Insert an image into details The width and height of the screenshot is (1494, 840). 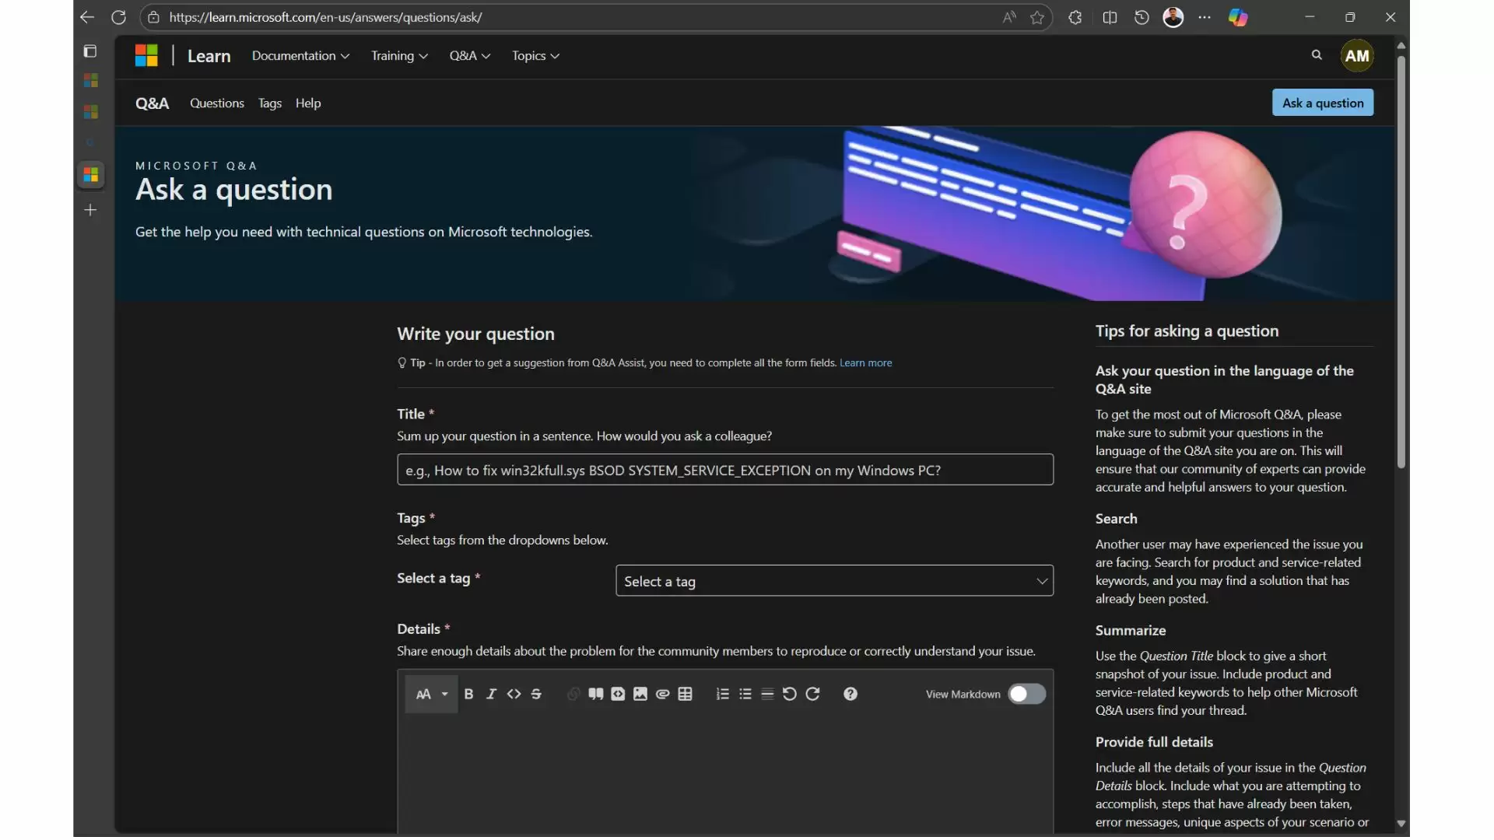point(640,694)
